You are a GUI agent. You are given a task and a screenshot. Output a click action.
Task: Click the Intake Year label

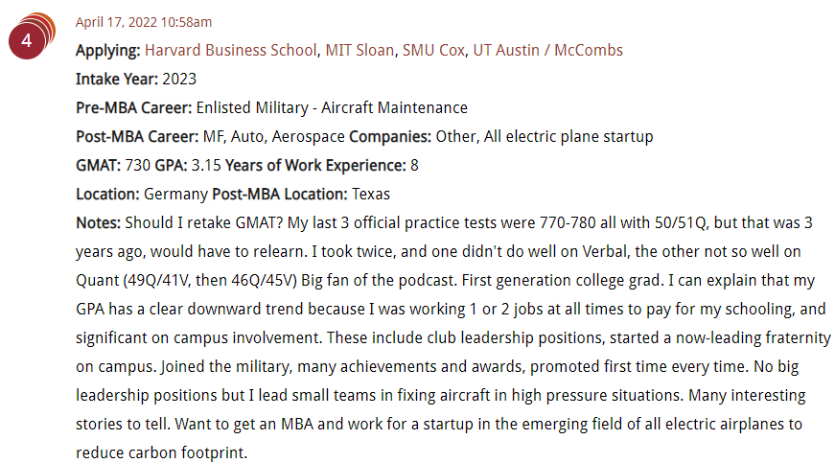tap(117, 79)
